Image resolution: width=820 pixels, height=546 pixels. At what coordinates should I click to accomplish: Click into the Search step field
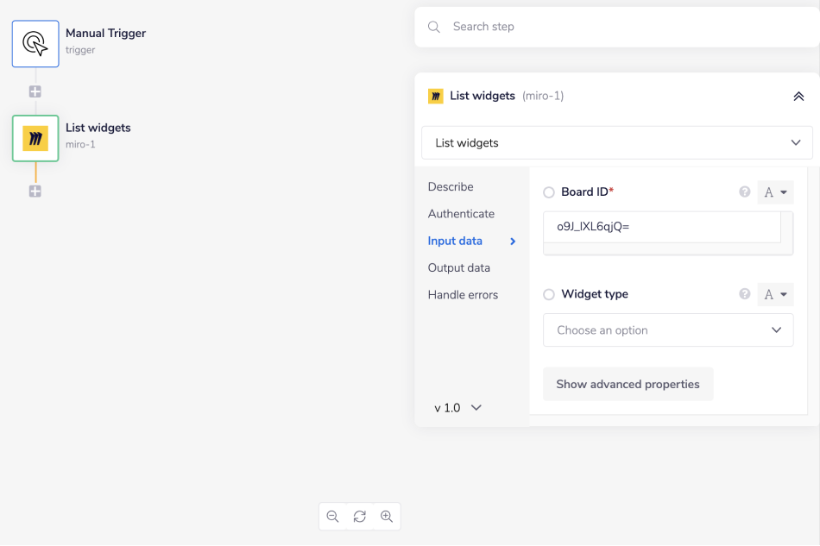pyautogui.click(x=616, y=27)
